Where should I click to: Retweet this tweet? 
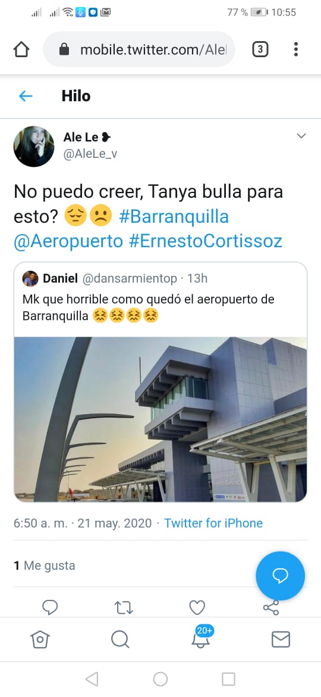(x=124, y=608)
